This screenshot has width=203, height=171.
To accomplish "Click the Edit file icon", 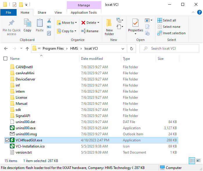I will point(147,27).
